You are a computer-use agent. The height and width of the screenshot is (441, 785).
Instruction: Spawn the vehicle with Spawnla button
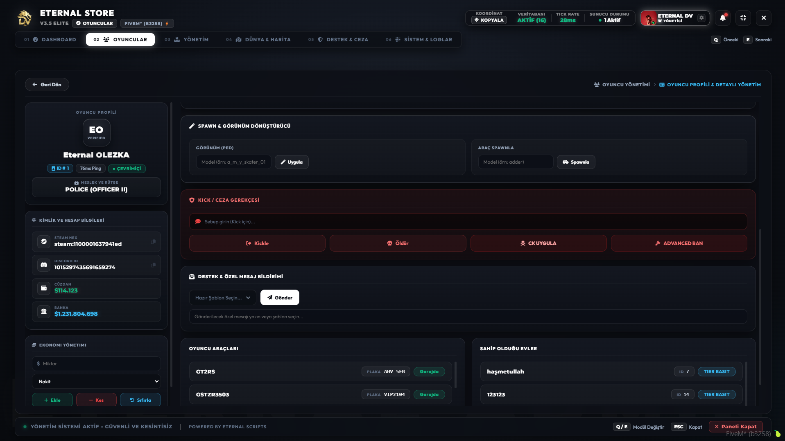click(x=576, y=162)
